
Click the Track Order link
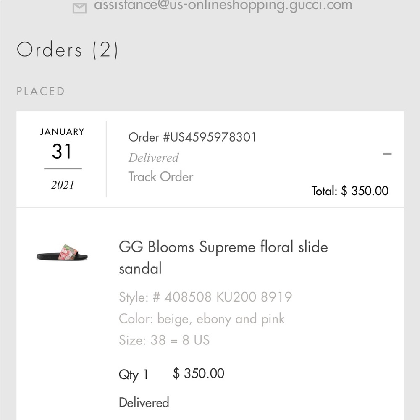pyautogui.click(x=160, y=177)
